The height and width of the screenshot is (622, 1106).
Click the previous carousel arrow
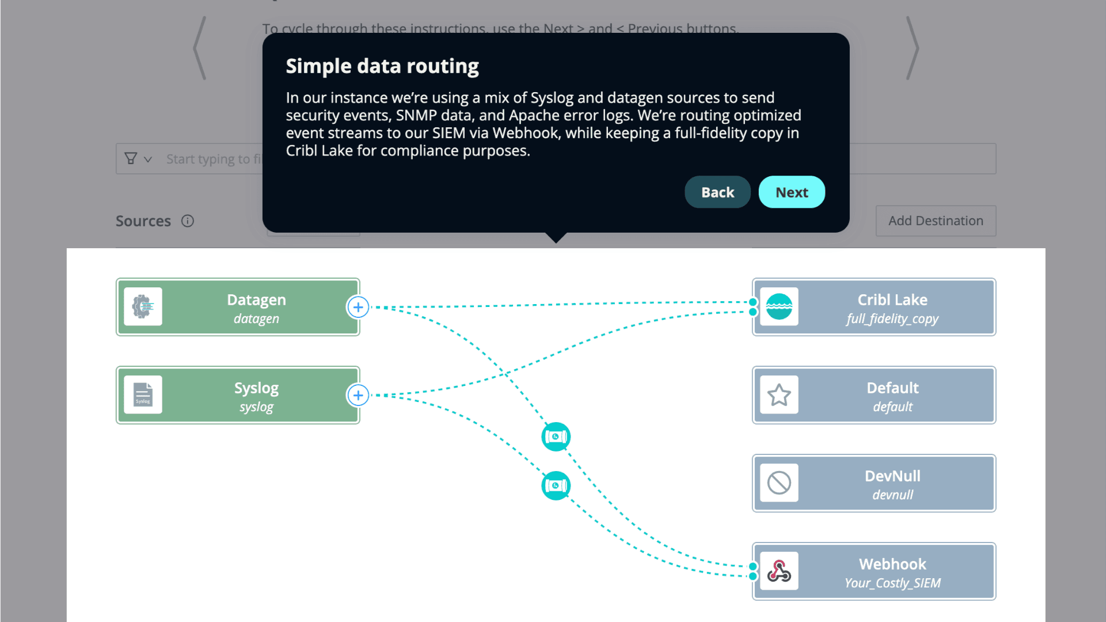(200, 47)
